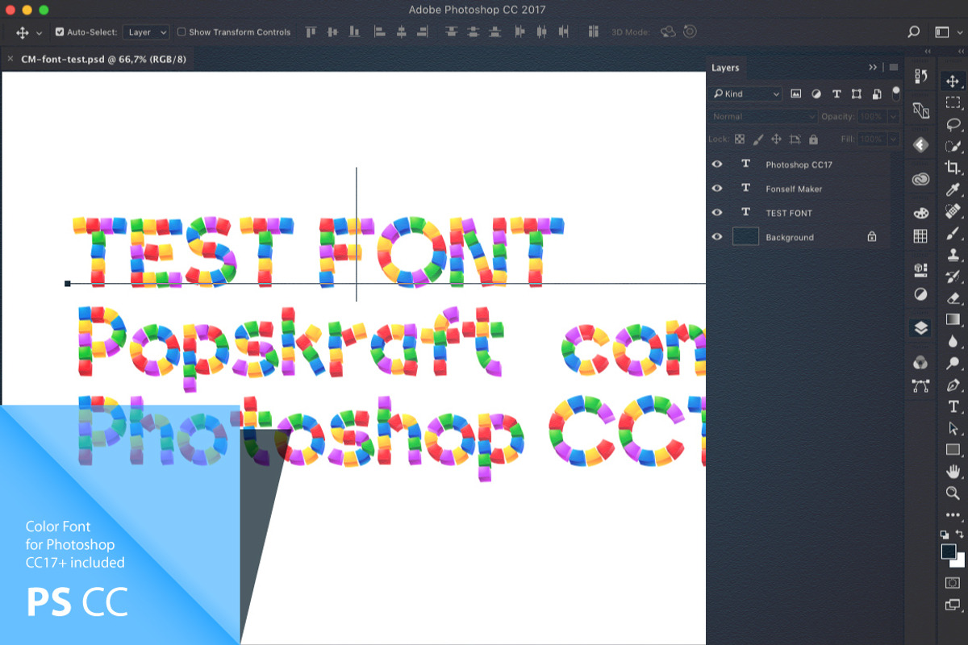This screenshot has width=968, height=645.
Task: Select the Background layer row
Action: click(x=799, y=237)
